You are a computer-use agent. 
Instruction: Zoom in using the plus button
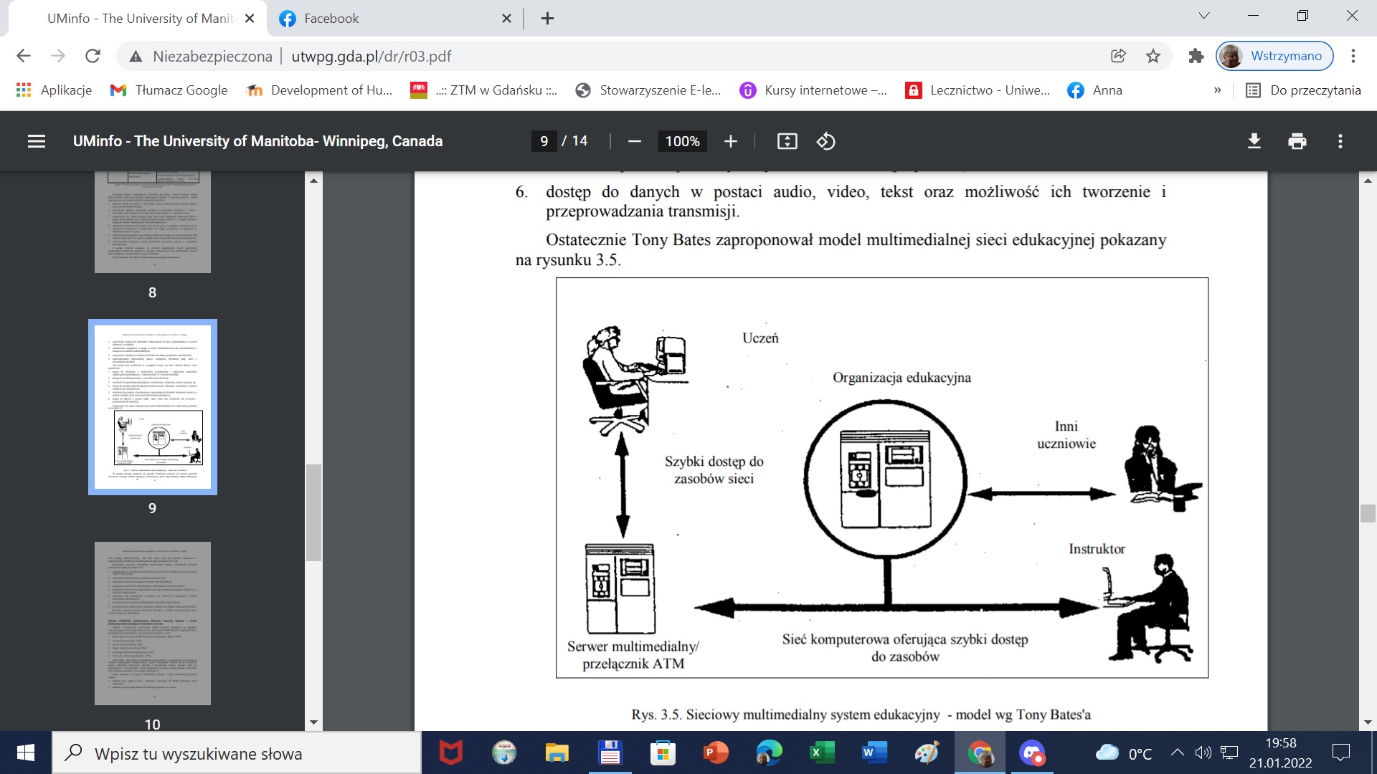[x=730, y=141]
